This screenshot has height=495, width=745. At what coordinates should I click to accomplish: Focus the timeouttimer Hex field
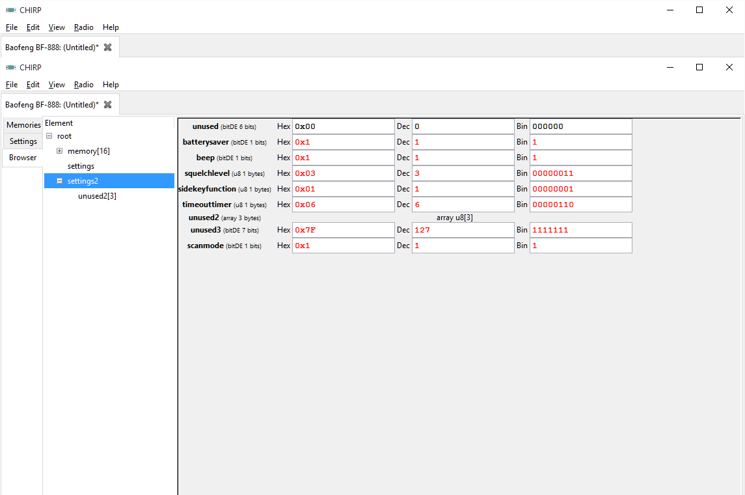point(343,205)
